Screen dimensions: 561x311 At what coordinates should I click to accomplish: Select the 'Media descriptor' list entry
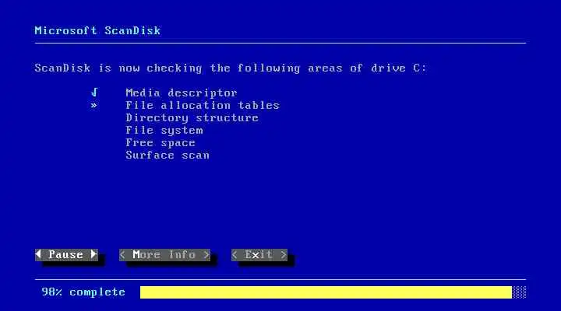coord(182,93)
